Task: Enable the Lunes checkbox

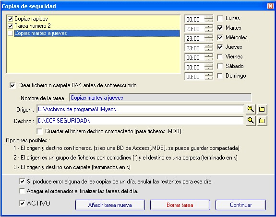Action: click(x=220, y=18)
